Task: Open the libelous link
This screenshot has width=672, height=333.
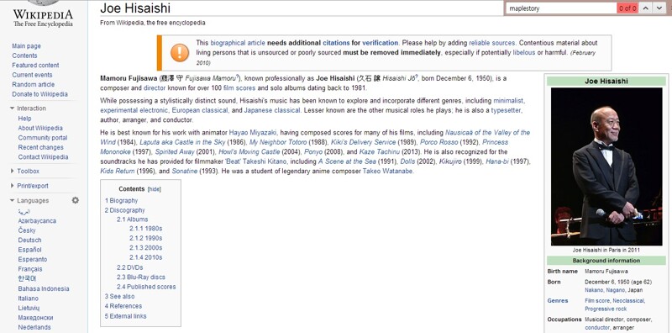Action: [x=524, y=52]
